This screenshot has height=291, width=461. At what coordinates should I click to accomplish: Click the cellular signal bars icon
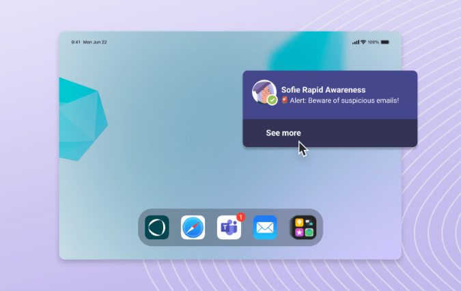(x=356, y=42)
